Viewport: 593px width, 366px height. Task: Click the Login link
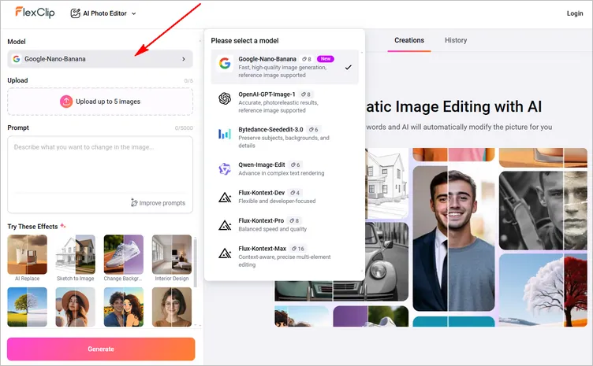[574, 13]
